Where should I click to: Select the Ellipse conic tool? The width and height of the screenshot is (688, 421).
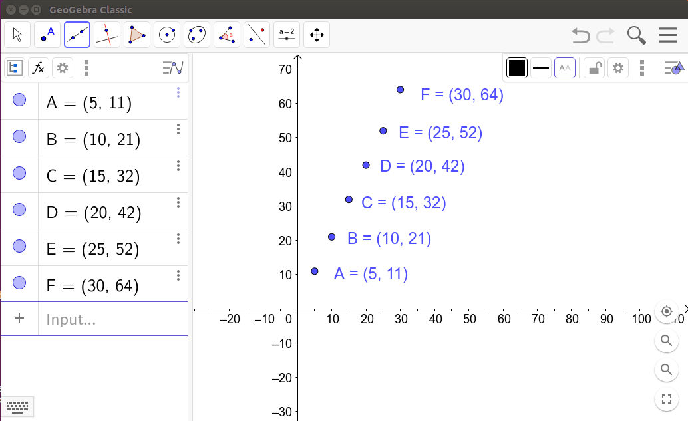pos(197,35)
